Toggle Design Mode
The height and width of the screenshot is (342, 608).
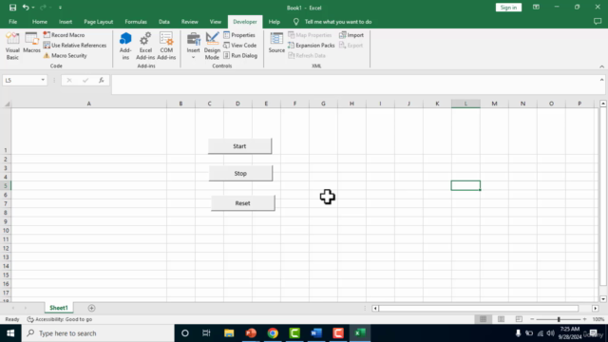[212, 46]
